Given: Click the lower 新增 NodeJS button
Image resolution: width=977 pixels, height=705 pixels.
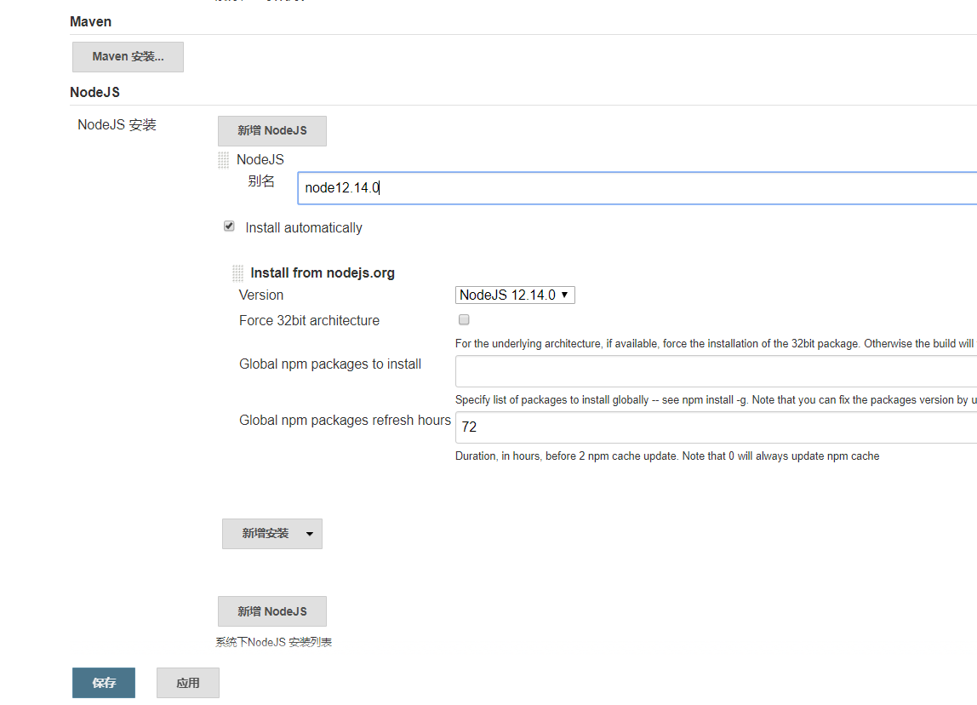Looking at the screenshot, I should [272, 611].
